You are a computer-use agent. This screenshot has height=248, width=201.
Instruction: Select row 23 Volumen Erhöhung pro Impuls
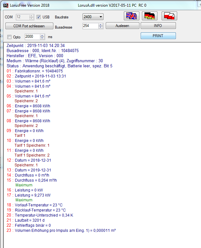click(61, 231)
